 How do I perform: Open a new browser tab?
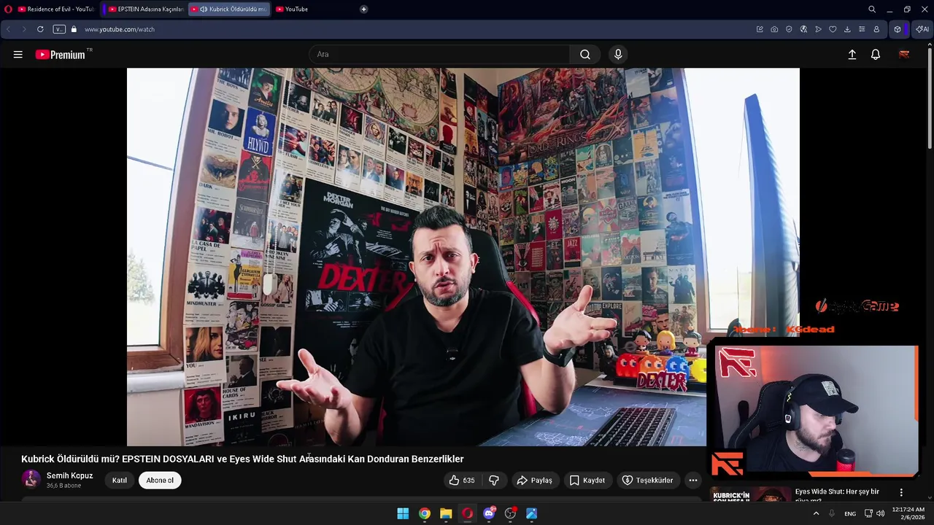tap(363, 9)
